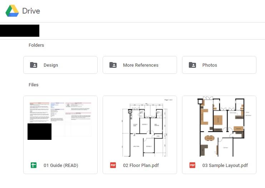Click the Folders section heading

pos(36,45)
